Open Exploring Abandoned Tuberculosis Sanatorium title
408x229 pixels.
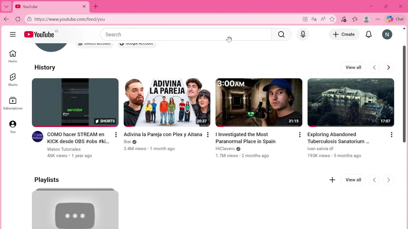coord(338,138)
